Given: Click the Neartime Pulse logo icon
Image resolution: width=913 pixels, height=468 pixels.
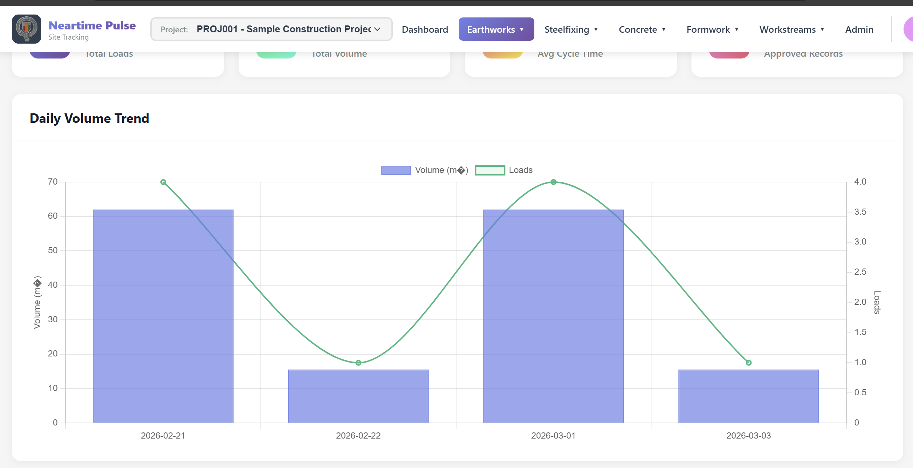Looking at the screenshot, I should [x=26, y=29].
